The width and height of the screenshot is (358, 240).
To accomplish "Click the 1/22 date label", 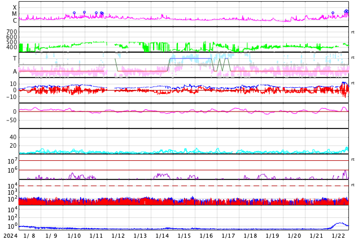I will point(338,236).
